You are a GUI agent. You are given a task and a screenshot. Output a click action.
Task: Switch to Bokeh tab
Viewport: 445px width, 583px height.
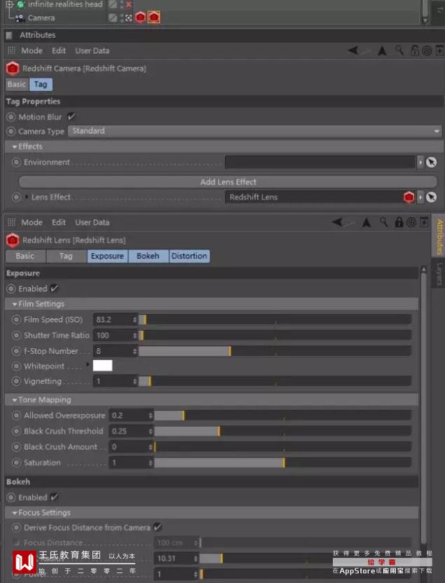click(148, 256)
